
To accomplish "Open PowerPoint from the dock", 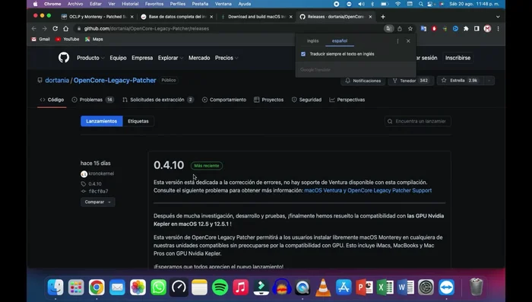I will [x=364, y=288].
